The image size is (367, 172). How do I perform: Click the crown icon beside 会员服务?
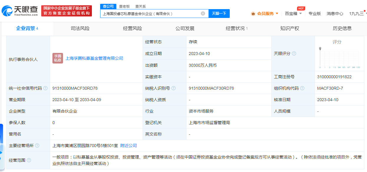(253, 14)
